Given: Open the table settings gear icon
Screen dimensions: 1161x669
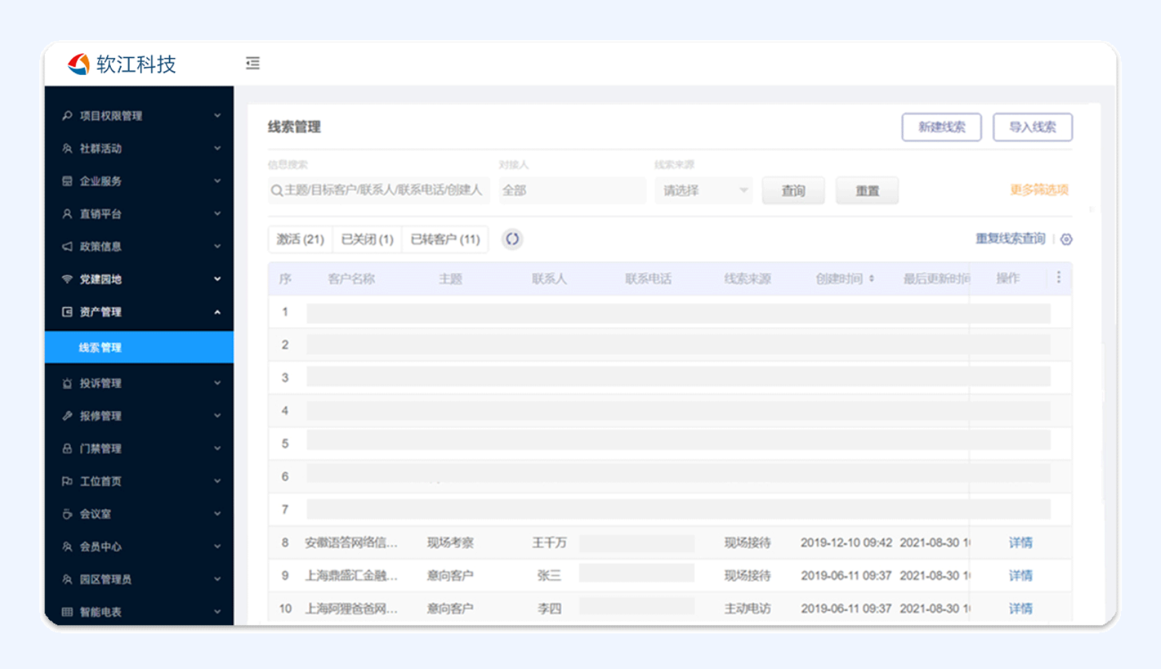Looking at the screenshot, I should click(1066, 239).
